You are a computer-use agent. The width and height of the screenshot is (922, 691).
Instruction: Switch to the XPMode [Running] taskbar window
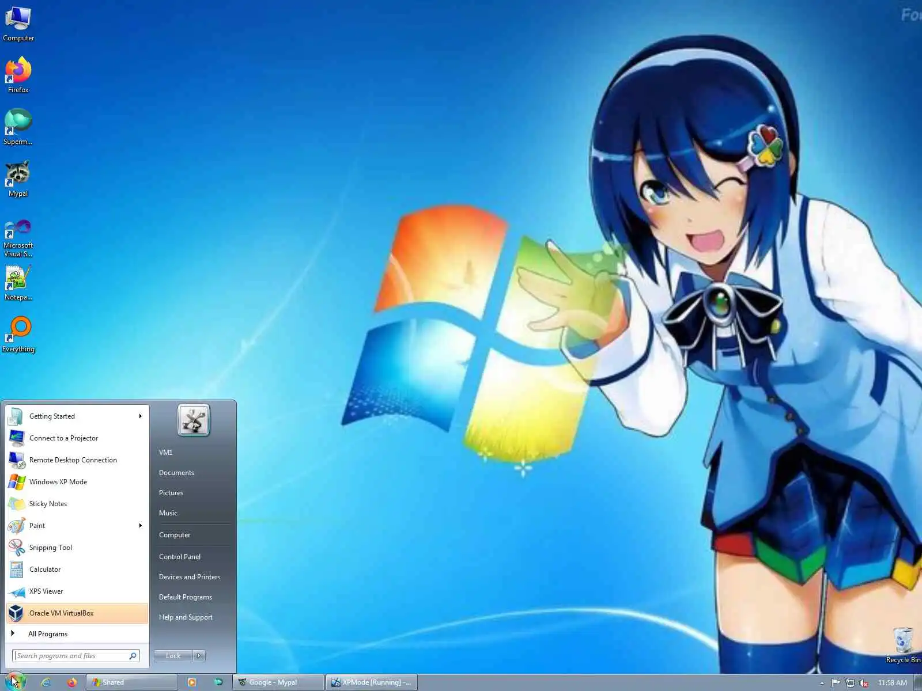372,682
